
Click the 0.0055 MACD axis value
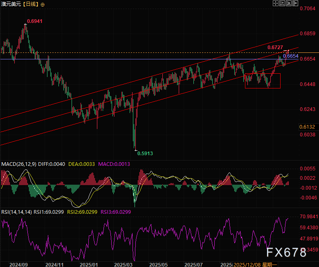click(x=308, y=169)
